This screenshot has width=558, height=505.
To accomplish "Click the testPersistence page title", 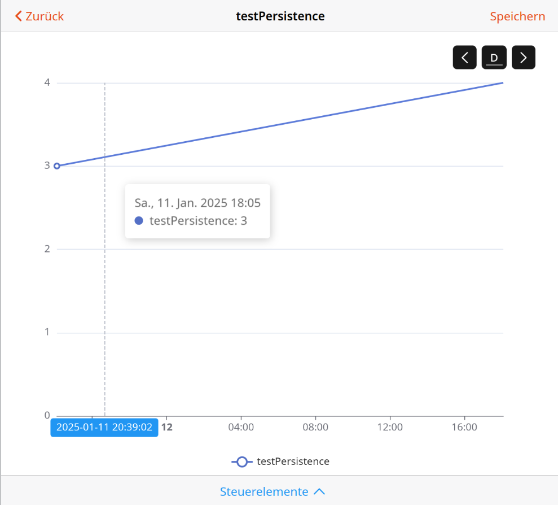I will (x=280, y=16).
